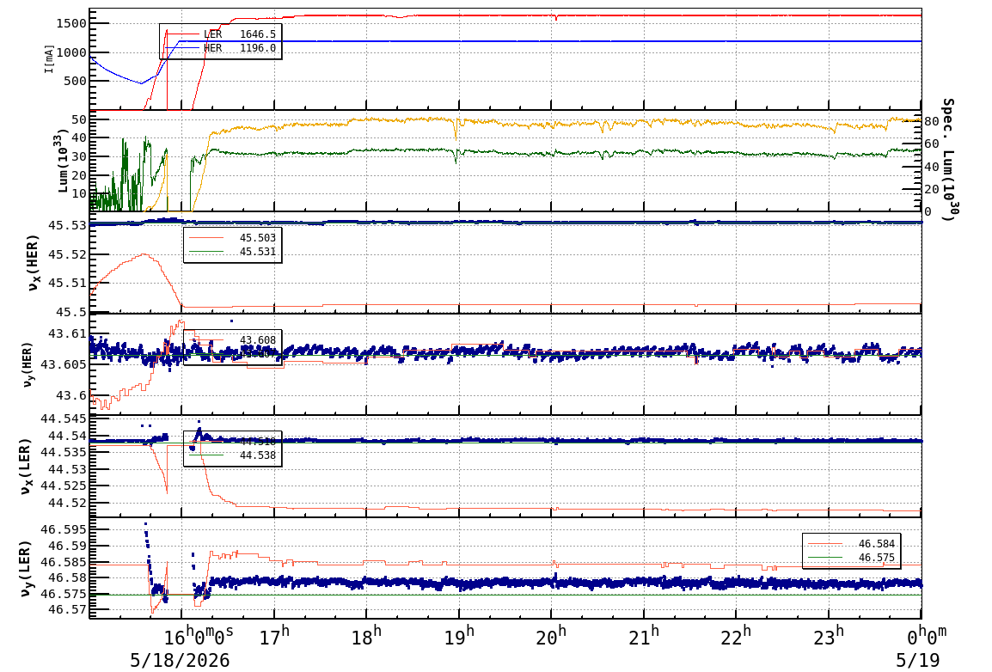Click the 44.535 axis tick
This screenshot has height=672, width=992.
(64, 453)
